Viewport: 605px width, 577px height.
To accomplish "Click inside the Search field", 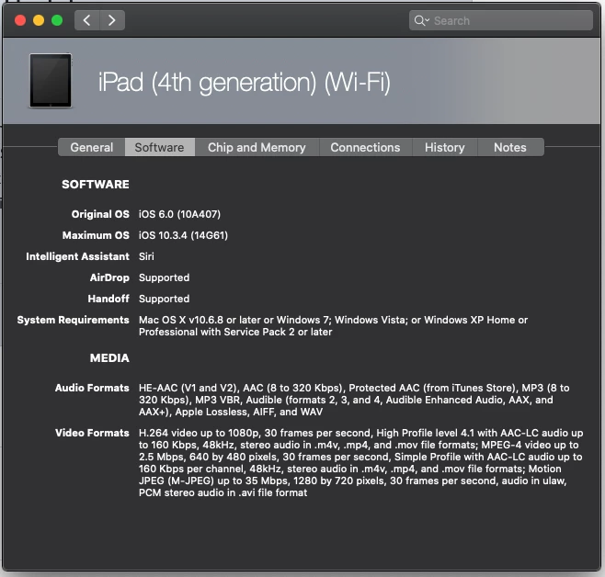I will (x=500, y=20).
